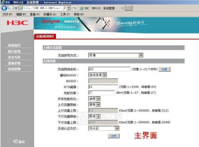Viewport: 199px width, 147px height.
Task: Toggle the 并发性能优化 enable selector
Action: coord(94,99)
